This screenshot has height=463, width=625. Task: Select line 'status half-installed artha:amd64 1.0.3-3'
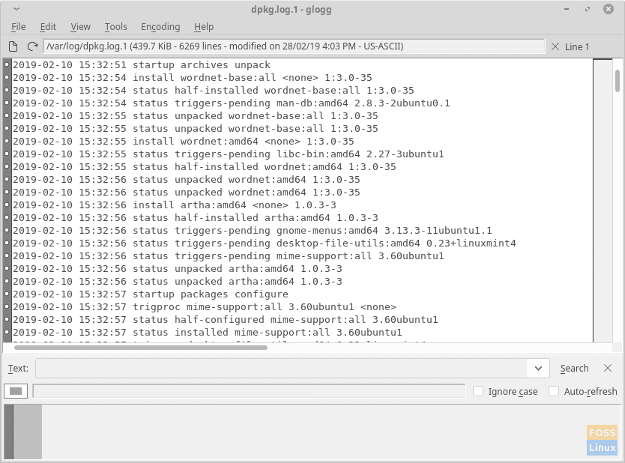click(x=196, y=217)
